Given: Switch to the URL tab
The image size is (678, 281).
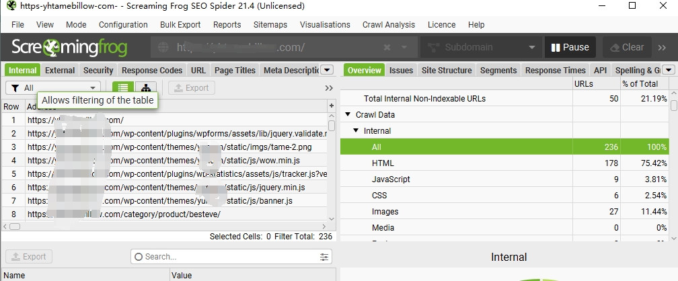Looking at the screenshot, I should pyautogui.click(x=198, y=70).
